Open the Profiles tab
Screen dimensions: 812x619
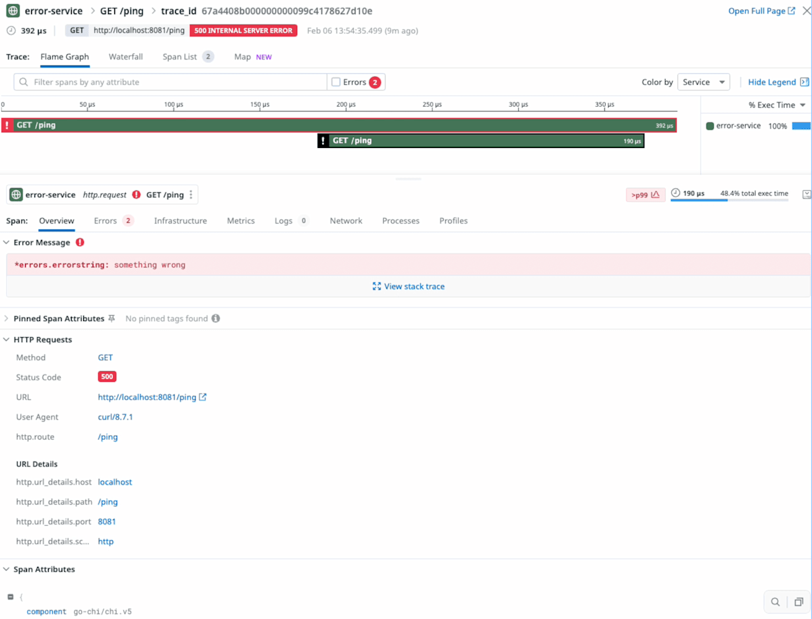(453, 221)
